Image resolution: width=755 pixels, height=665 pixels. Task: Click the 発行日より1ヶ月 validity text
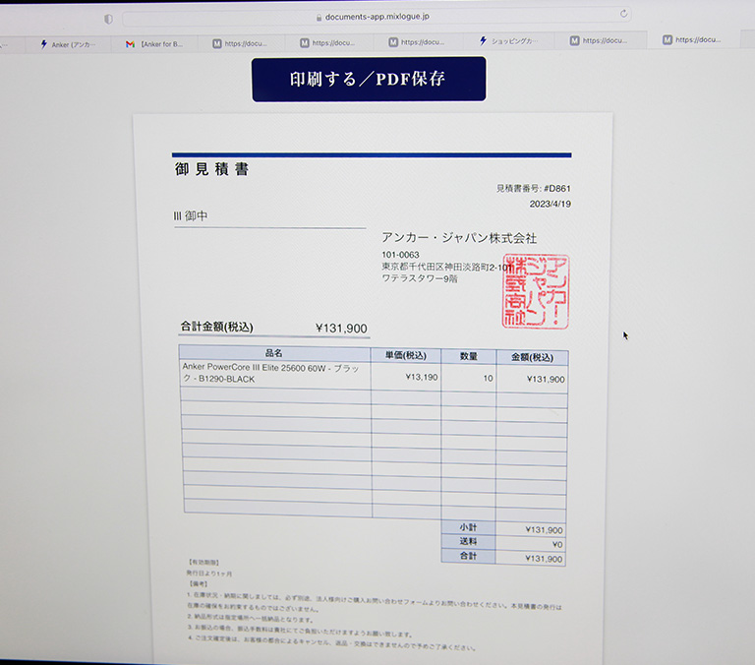pyautogui.click(x=209, y=574)
